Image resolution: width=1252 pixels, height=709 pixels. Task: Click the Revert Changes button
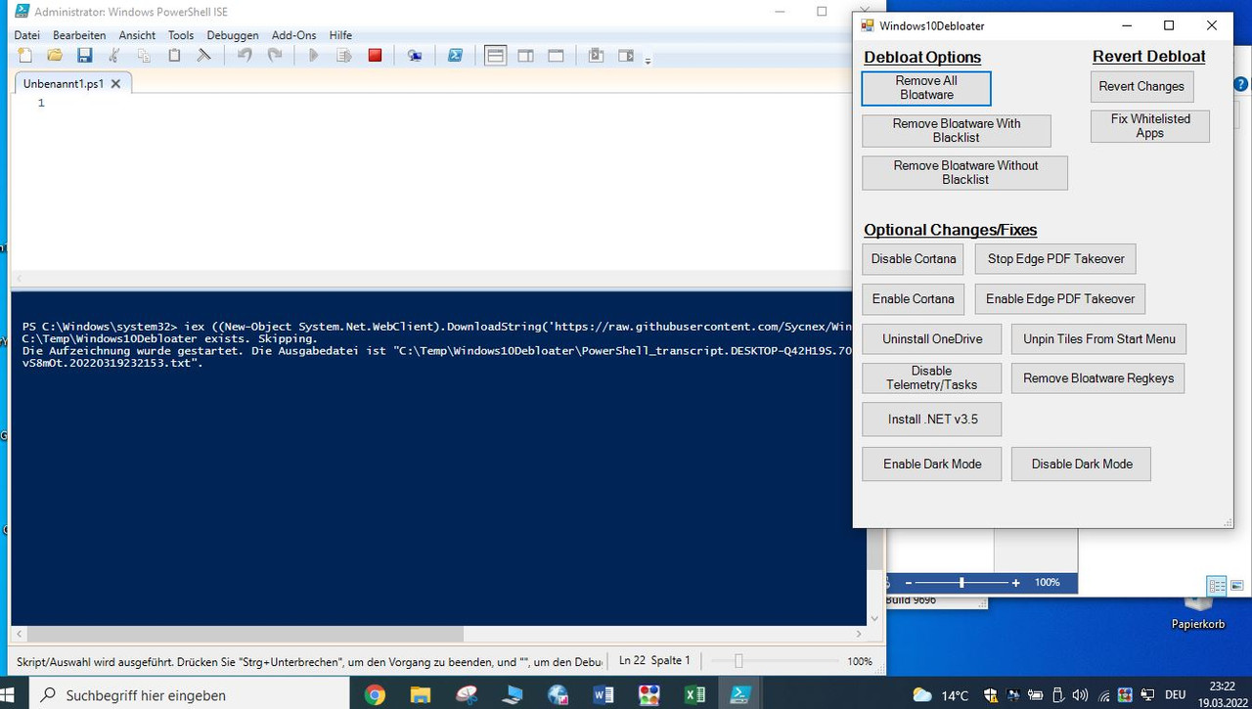pos(1141,86)
